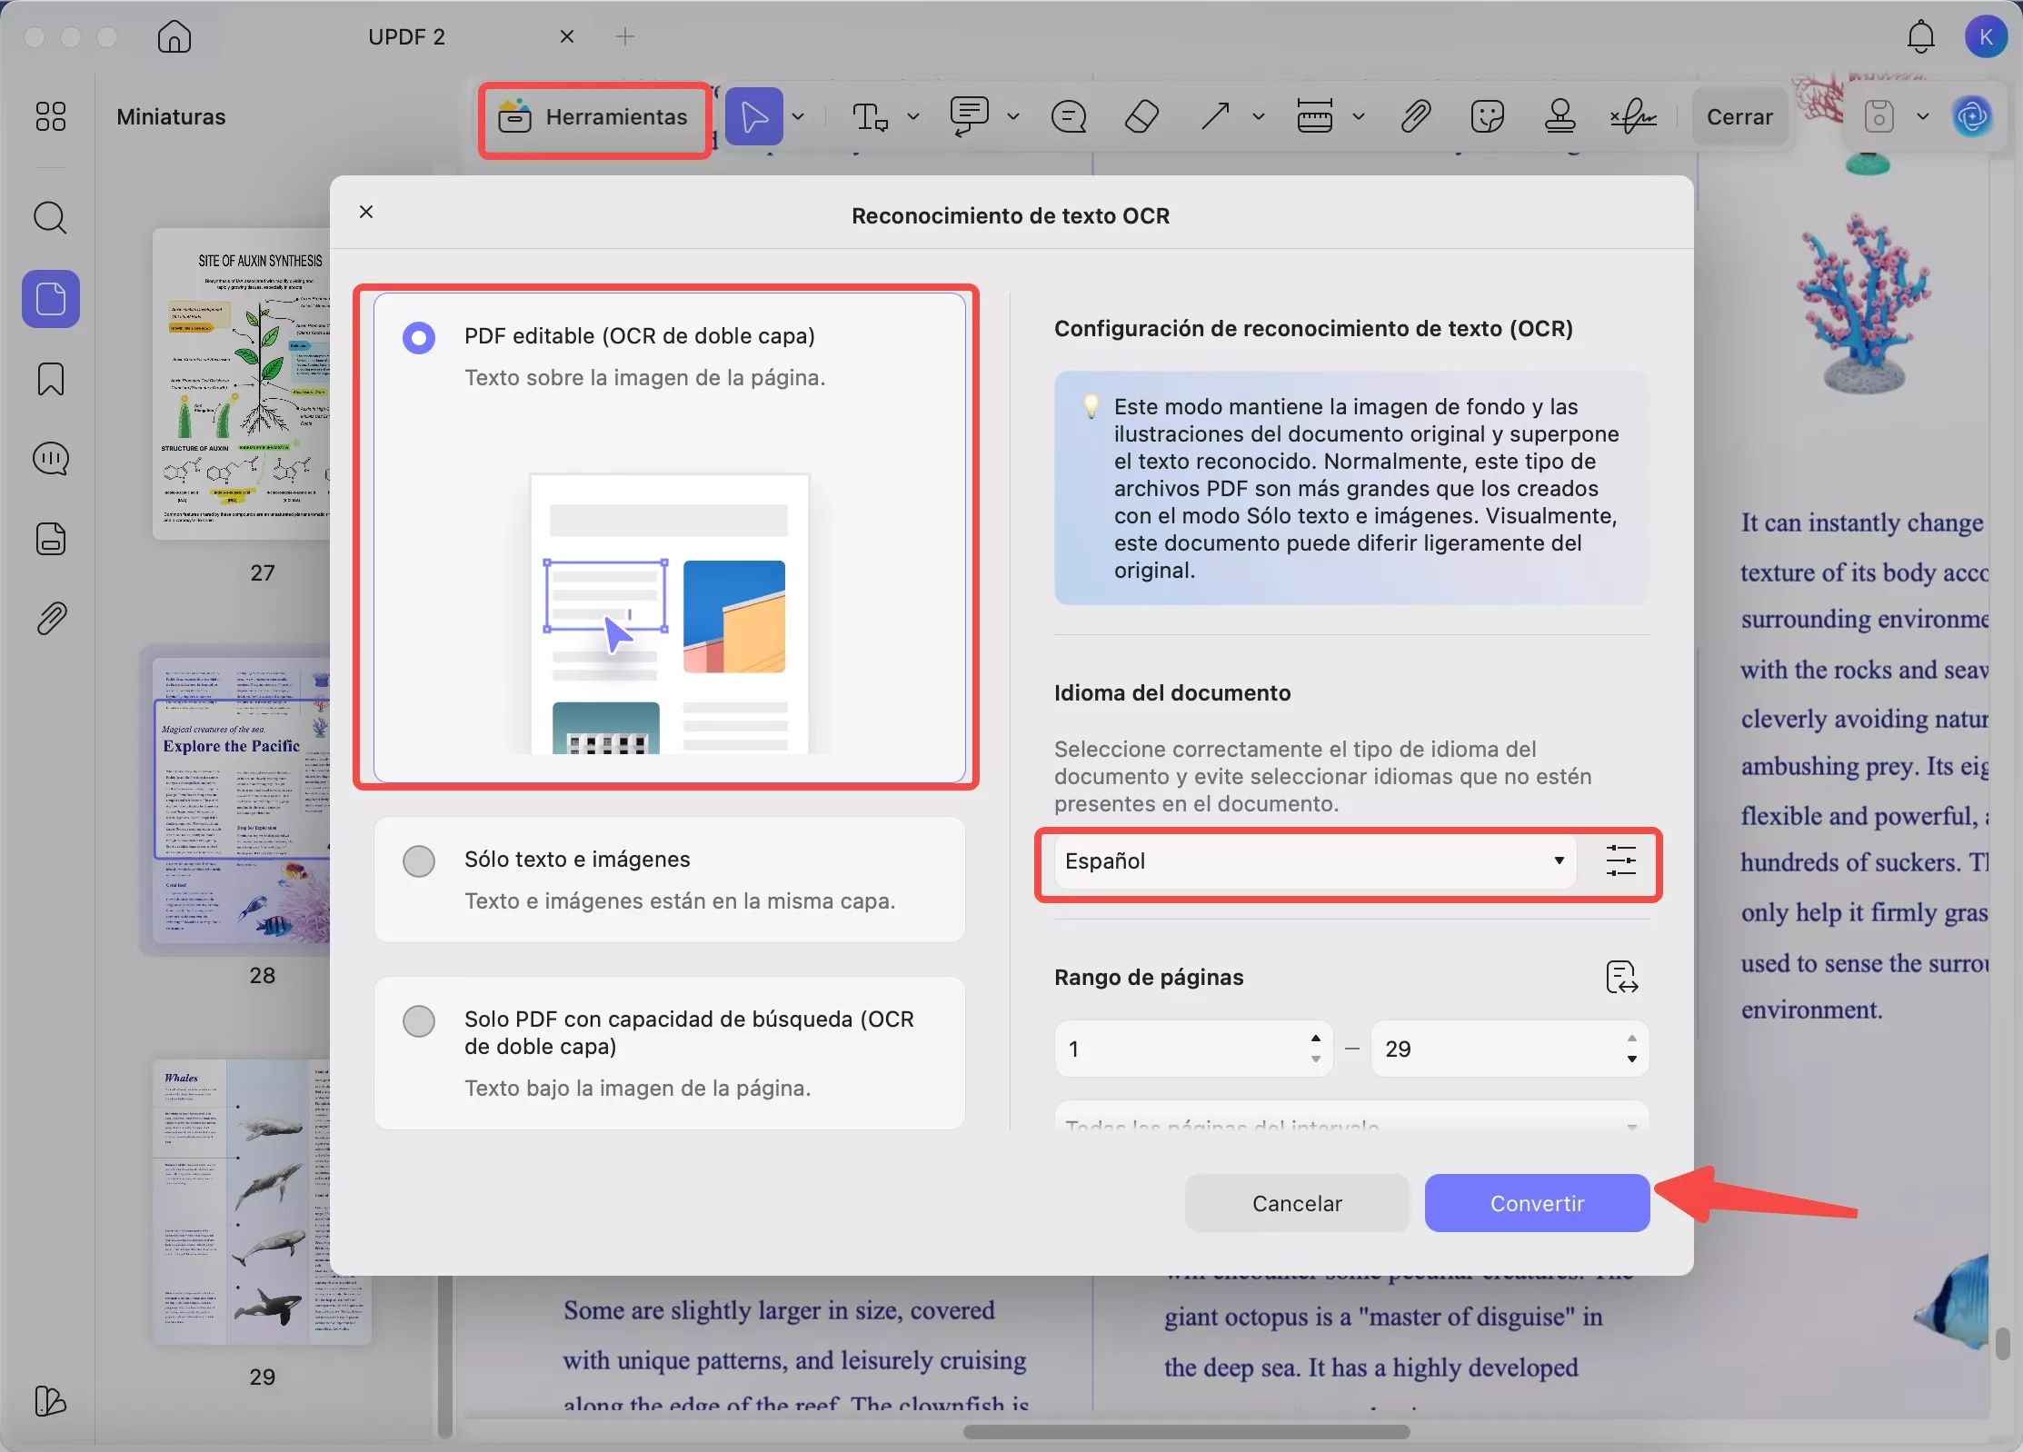The height and width of the screenshot is (1452, 2023).
Task: Select the eraser tool
Action: click(x=1141, y=116)
